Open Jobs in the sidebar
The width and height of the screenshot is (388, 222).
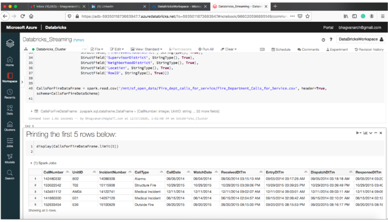point(10,142)
